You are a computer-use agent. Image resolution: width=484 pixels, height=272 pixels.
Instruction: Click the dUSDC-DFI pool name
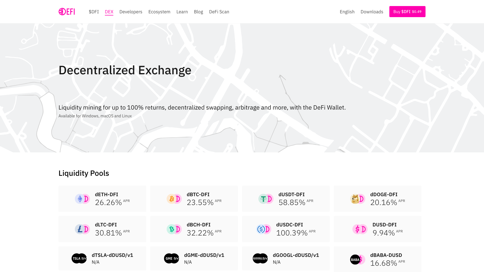[290, 225]
